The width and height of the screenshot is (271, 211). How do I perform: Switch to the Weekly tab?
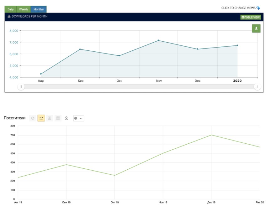coord(24,9)
